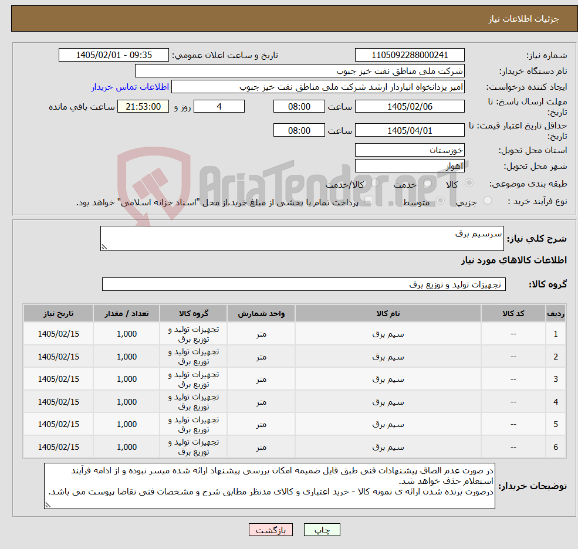Click the خوزستان province field
This screenshot has height=549, width=578.
pos(410,150)
